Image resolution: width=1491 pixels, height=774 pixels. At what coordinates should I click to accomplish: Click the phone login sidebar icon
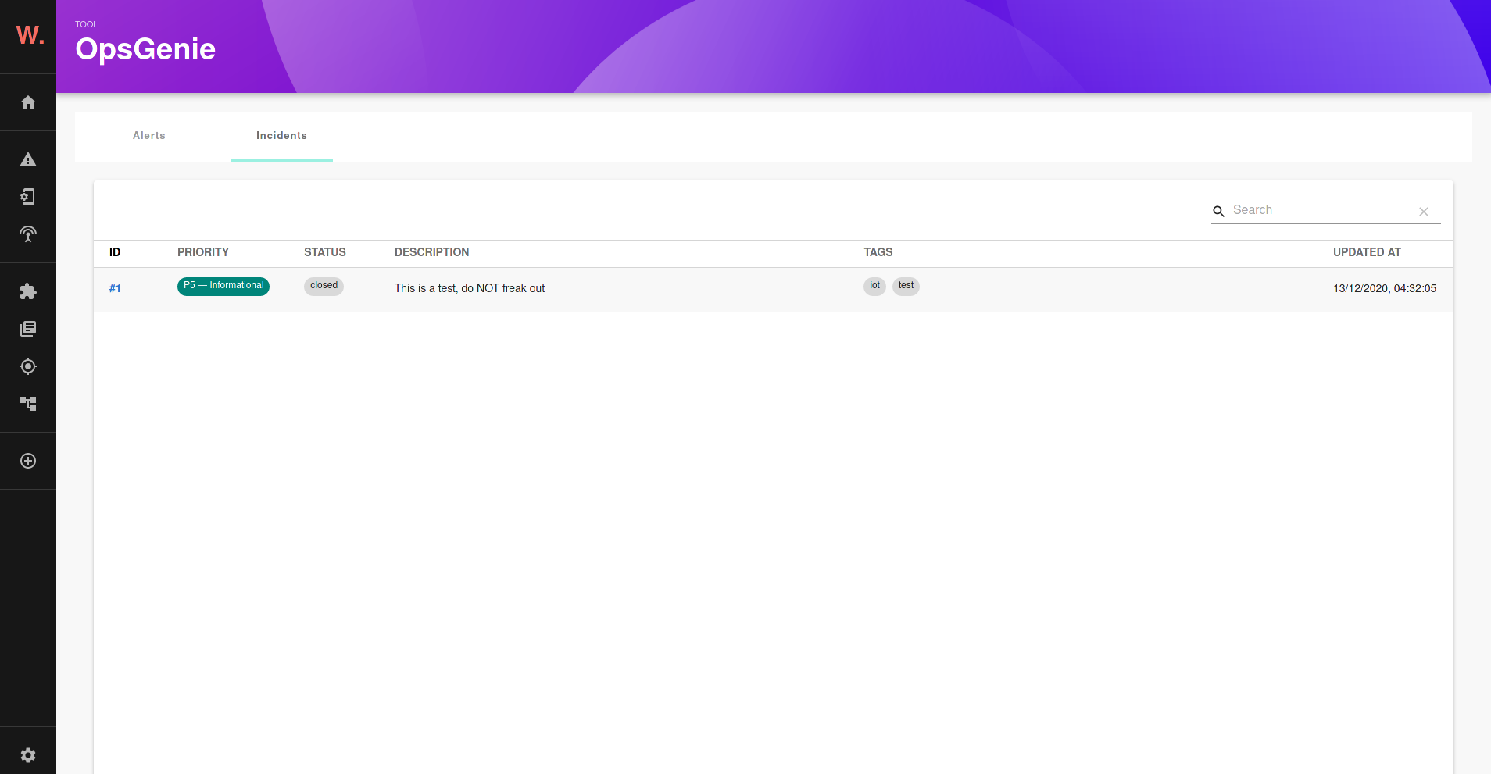pos(28,197)
